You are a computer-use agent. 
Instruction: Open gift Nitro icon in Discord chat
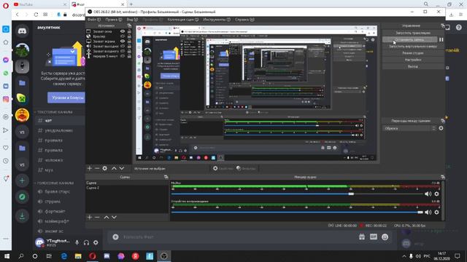(x=362, y=237)
